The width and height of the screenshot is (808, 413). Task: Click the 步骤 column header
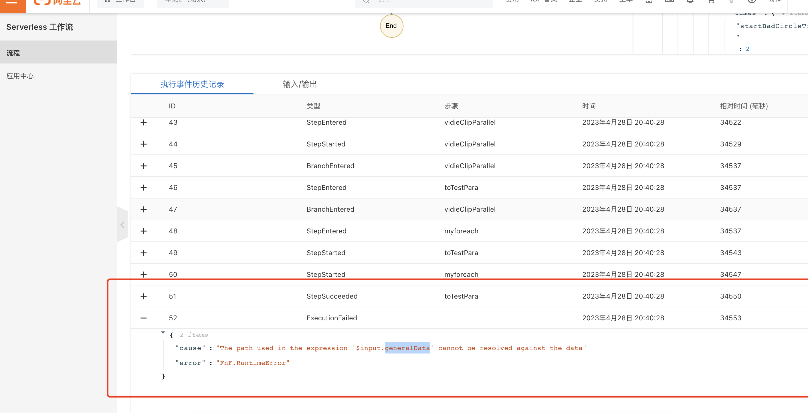[451, 106]
